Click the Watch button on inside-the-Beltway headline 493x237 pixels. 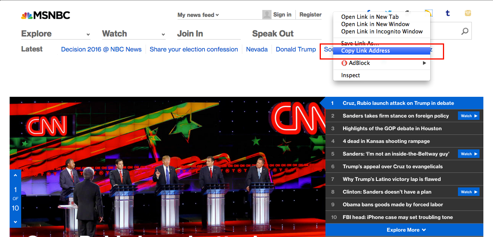pyautogui.click(x=468, y=154)
